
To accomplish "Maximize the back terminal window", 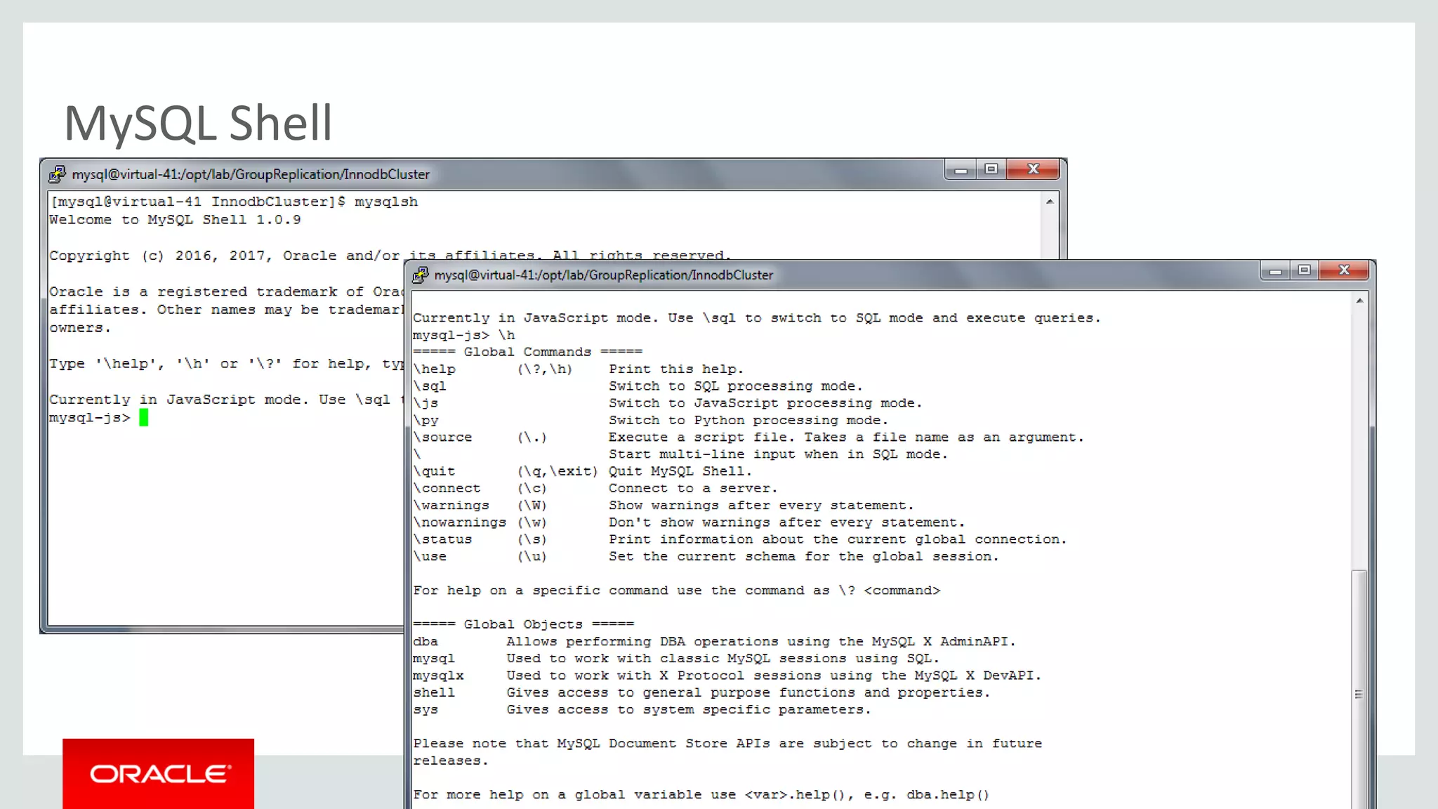I will click(991, 170).
